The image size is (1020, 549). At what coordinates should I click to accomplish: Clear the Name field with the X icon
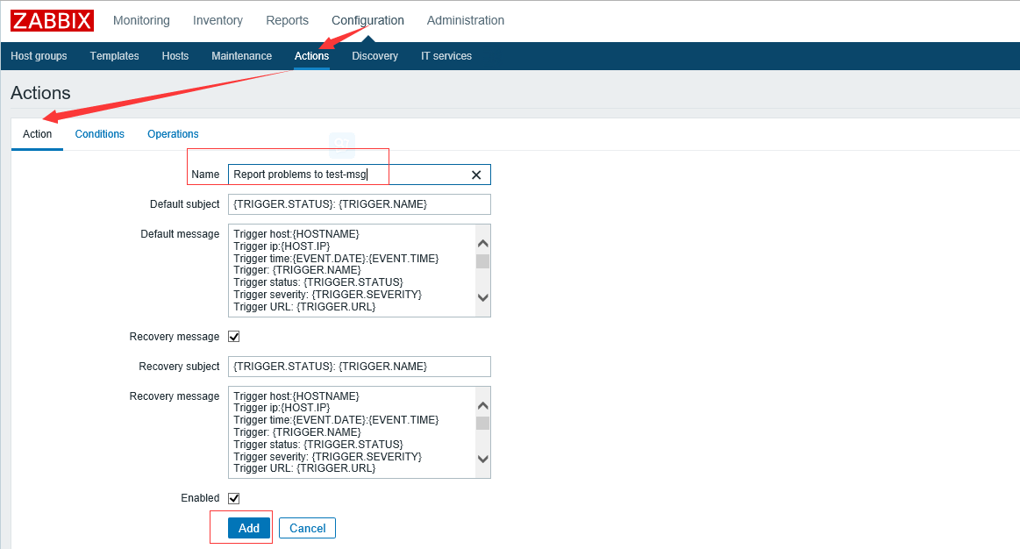point(476,175)
